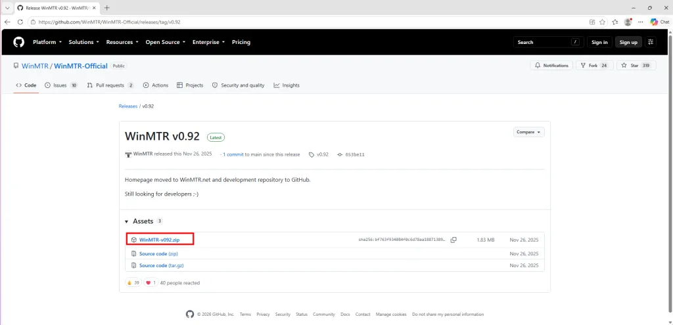
Task: Switch to the Pull requests tab
Action: pos(110,85)
